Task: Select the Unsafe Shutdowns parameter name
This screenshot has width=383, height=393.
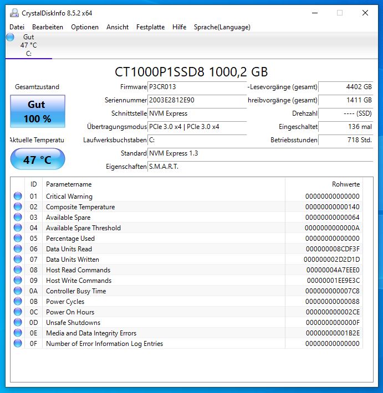Action: tap(73, 323)
